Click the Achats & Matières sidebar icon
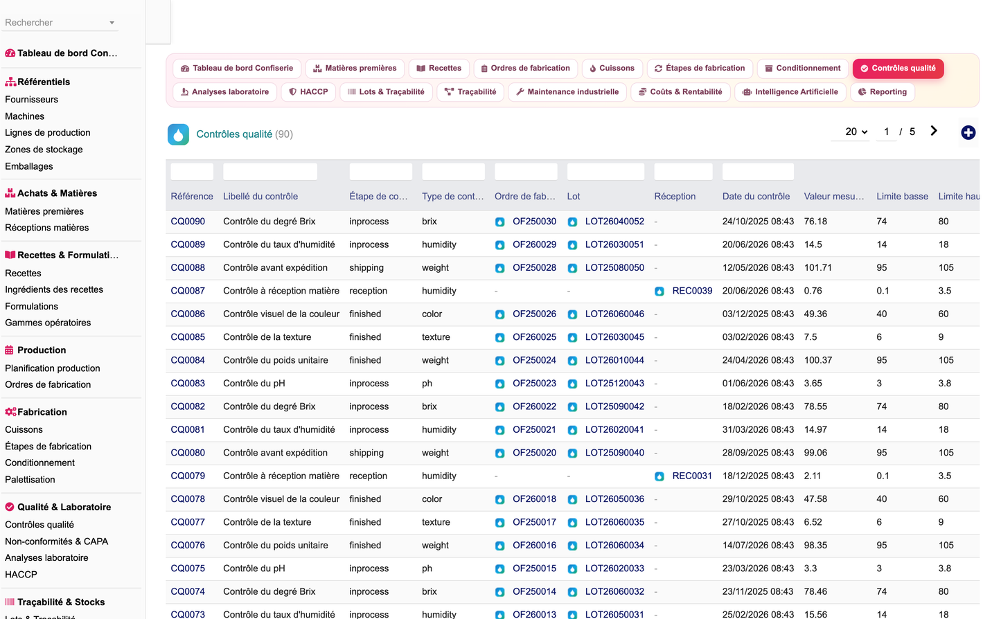 (x=10, y=193)
